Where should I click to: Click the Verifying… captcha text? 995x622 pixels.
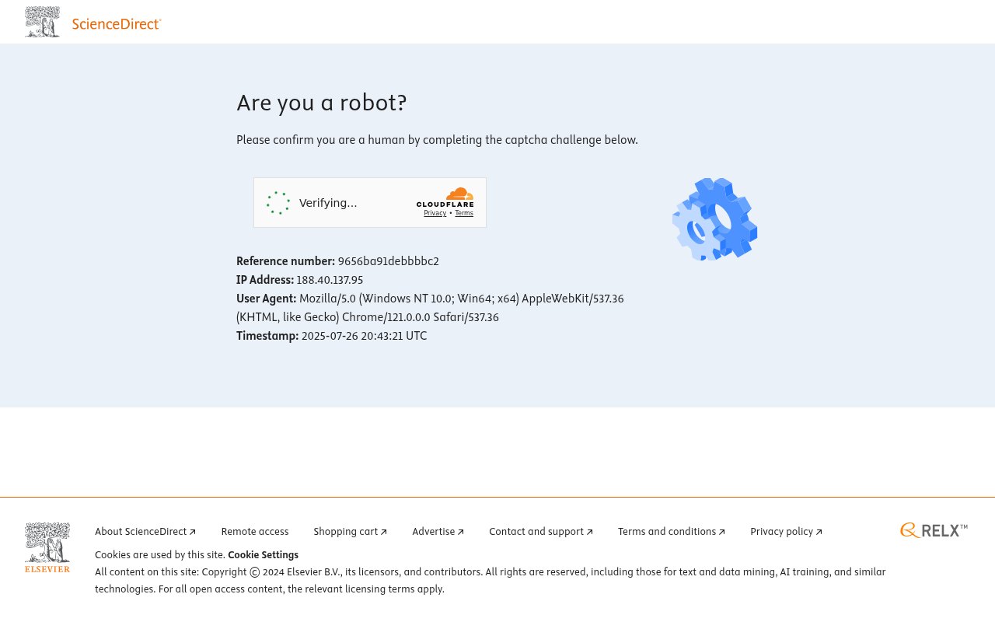pos(328,203)
